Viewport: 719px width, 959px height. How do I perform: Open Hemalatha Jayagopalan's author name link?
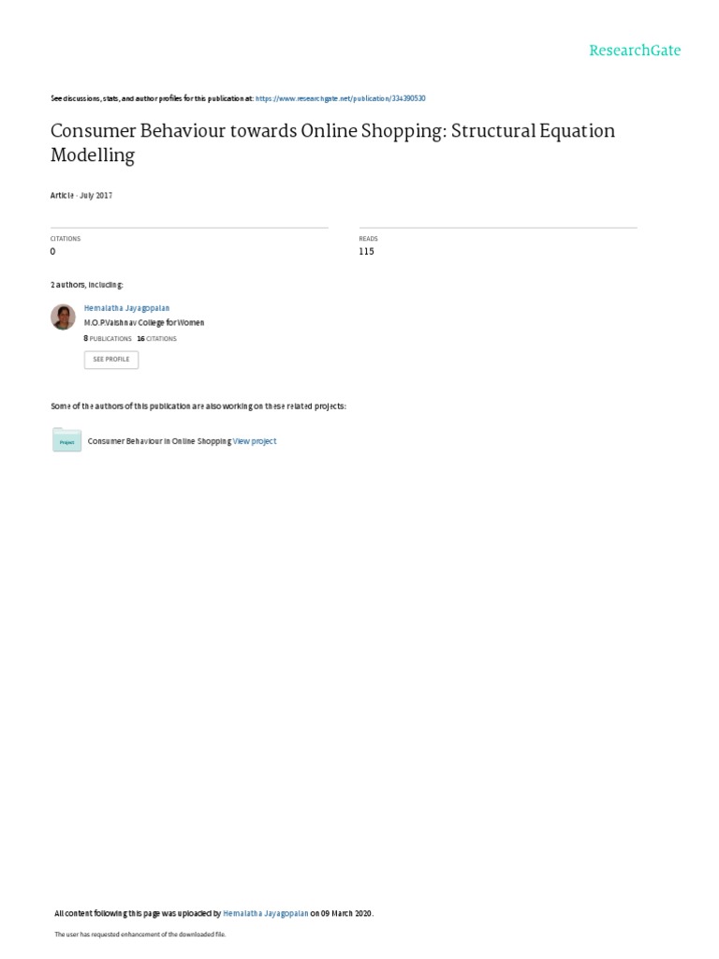click(x=126, y=307)
